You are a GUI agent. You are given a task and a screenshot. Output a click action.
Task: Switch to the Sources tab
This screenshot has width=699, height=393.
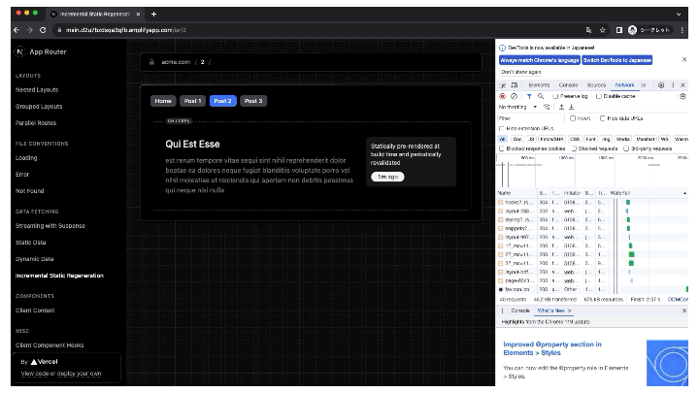click(x=596, y=85)
